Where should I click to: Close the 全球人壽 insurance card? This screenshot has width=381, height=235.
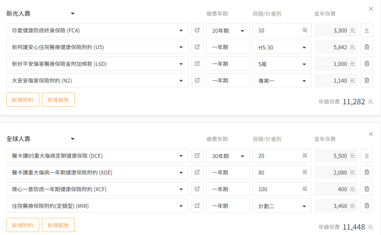371,134
